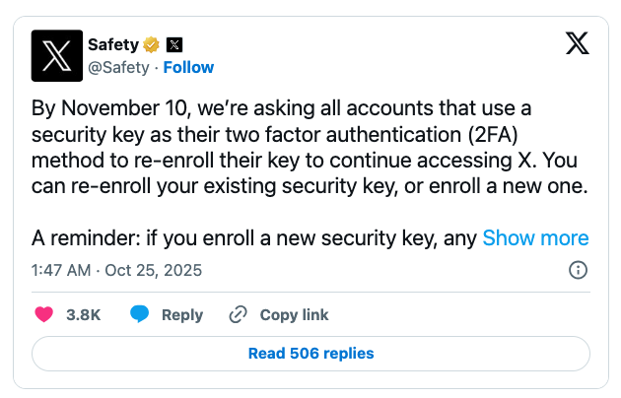
Task: Expand the tweet with Show more
Action: pos(535,237)
